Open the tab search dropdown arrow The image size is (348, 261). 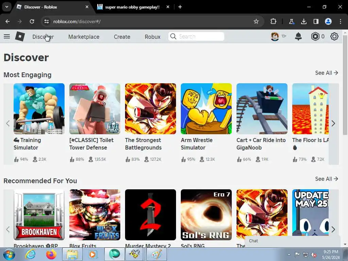tap(7, 7)
